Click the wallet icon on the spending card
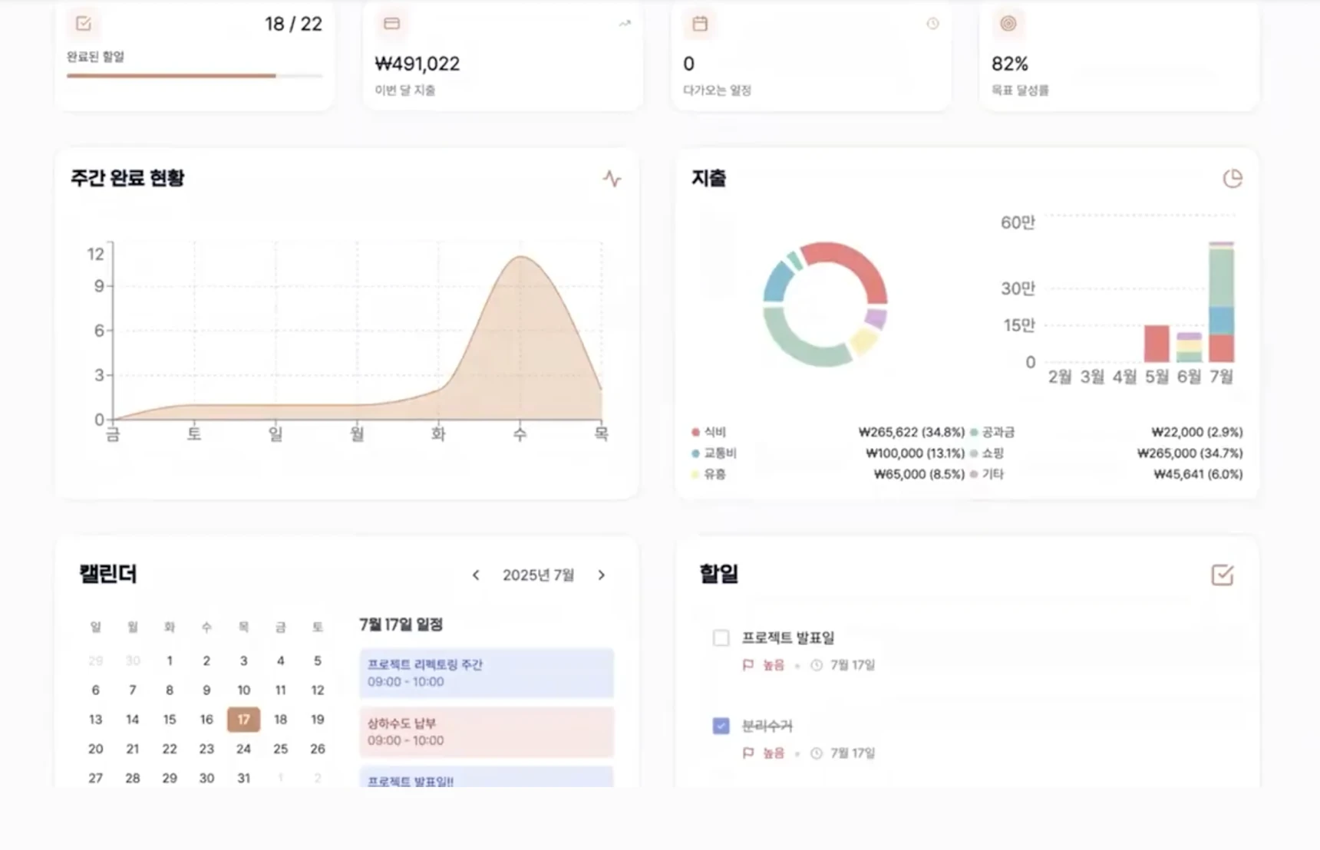 (x=391, y=23)
